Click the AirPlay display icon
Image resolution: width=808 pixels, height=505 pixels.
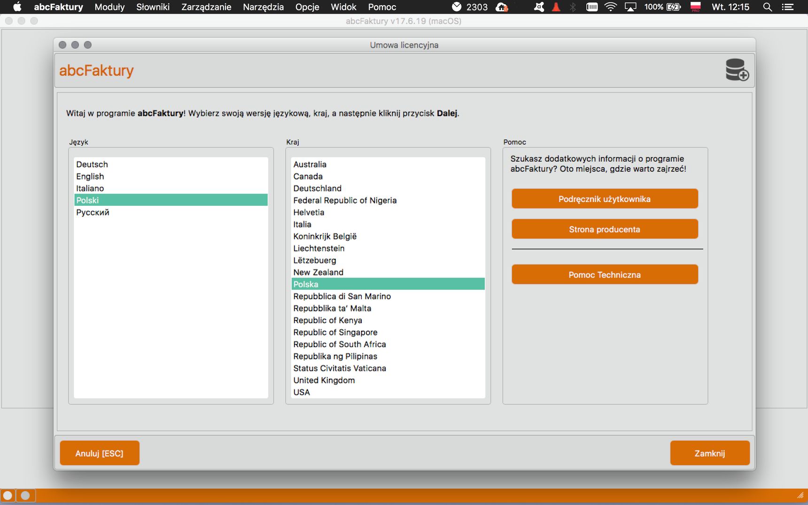pyautogui.click(x=630, y=7)
